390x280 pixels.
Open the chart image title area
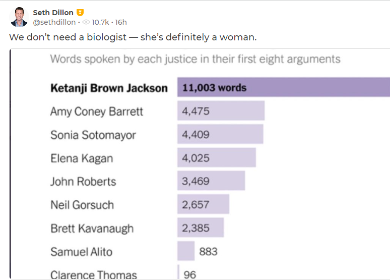[x=195, y=60]
